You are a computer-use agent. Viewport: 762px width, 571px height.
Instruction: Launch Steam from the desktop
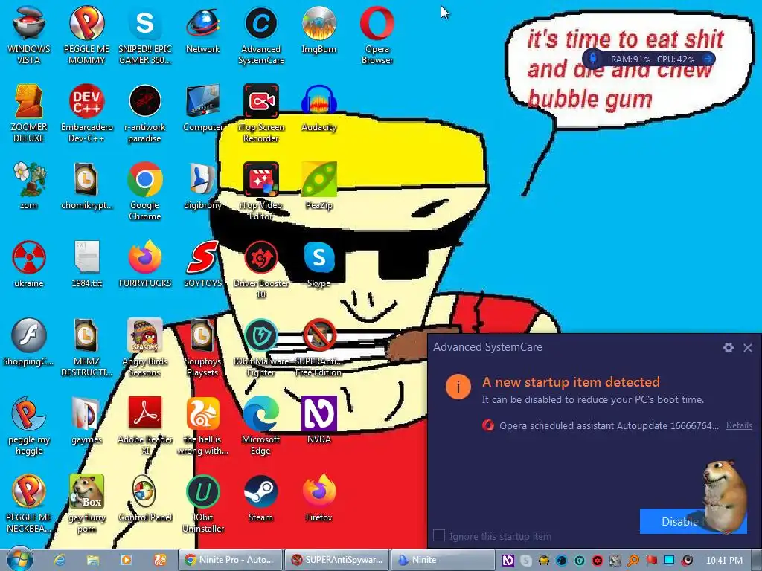(x=261, y=499)
